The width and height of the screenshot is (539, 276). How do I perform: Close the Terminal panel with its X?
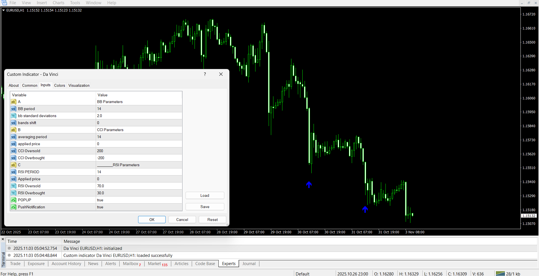pos(3,239)
